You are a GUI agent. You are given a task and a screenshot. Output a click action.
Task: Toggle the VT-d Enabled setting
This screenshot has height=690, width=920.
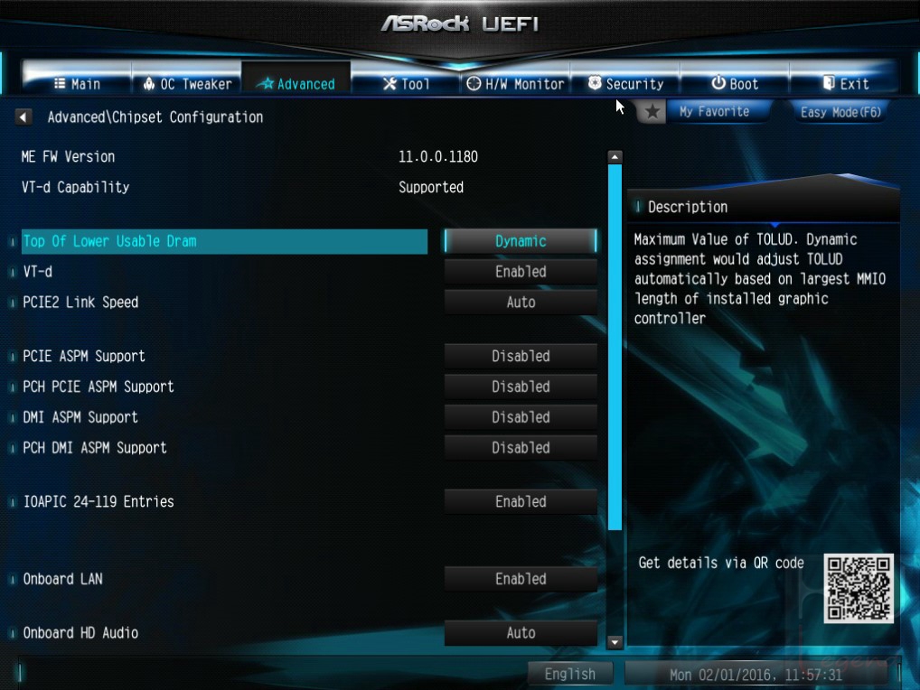point(521,272)
